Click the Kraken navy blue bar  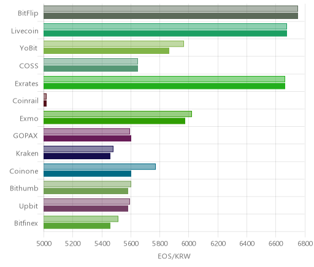tap(77, 156)
